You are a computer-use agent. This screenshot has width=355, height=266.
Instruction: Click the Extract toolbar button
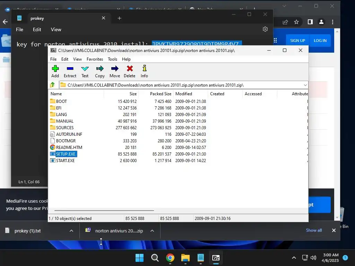coord(70,71)
